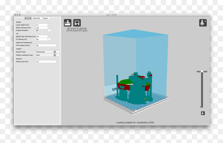
Task: Click the Bottom/Top thickness input field
Action: click(42, 37)
